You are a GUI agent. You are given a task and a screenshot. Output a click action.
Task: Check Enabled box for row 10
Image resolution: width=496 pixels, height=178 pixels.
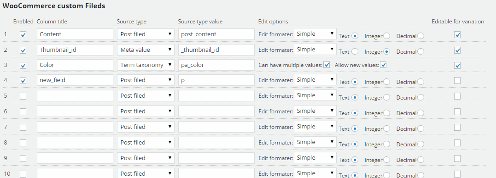23,174
